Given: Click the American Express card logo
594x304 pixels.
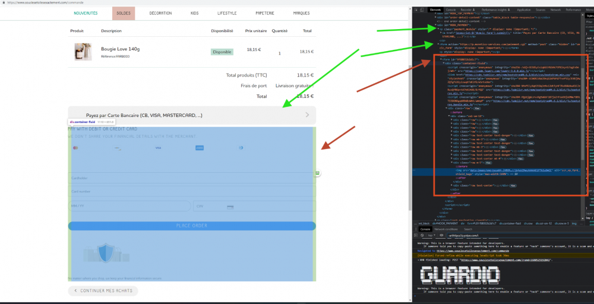Looking at the screenshot, I should [200, 148].
